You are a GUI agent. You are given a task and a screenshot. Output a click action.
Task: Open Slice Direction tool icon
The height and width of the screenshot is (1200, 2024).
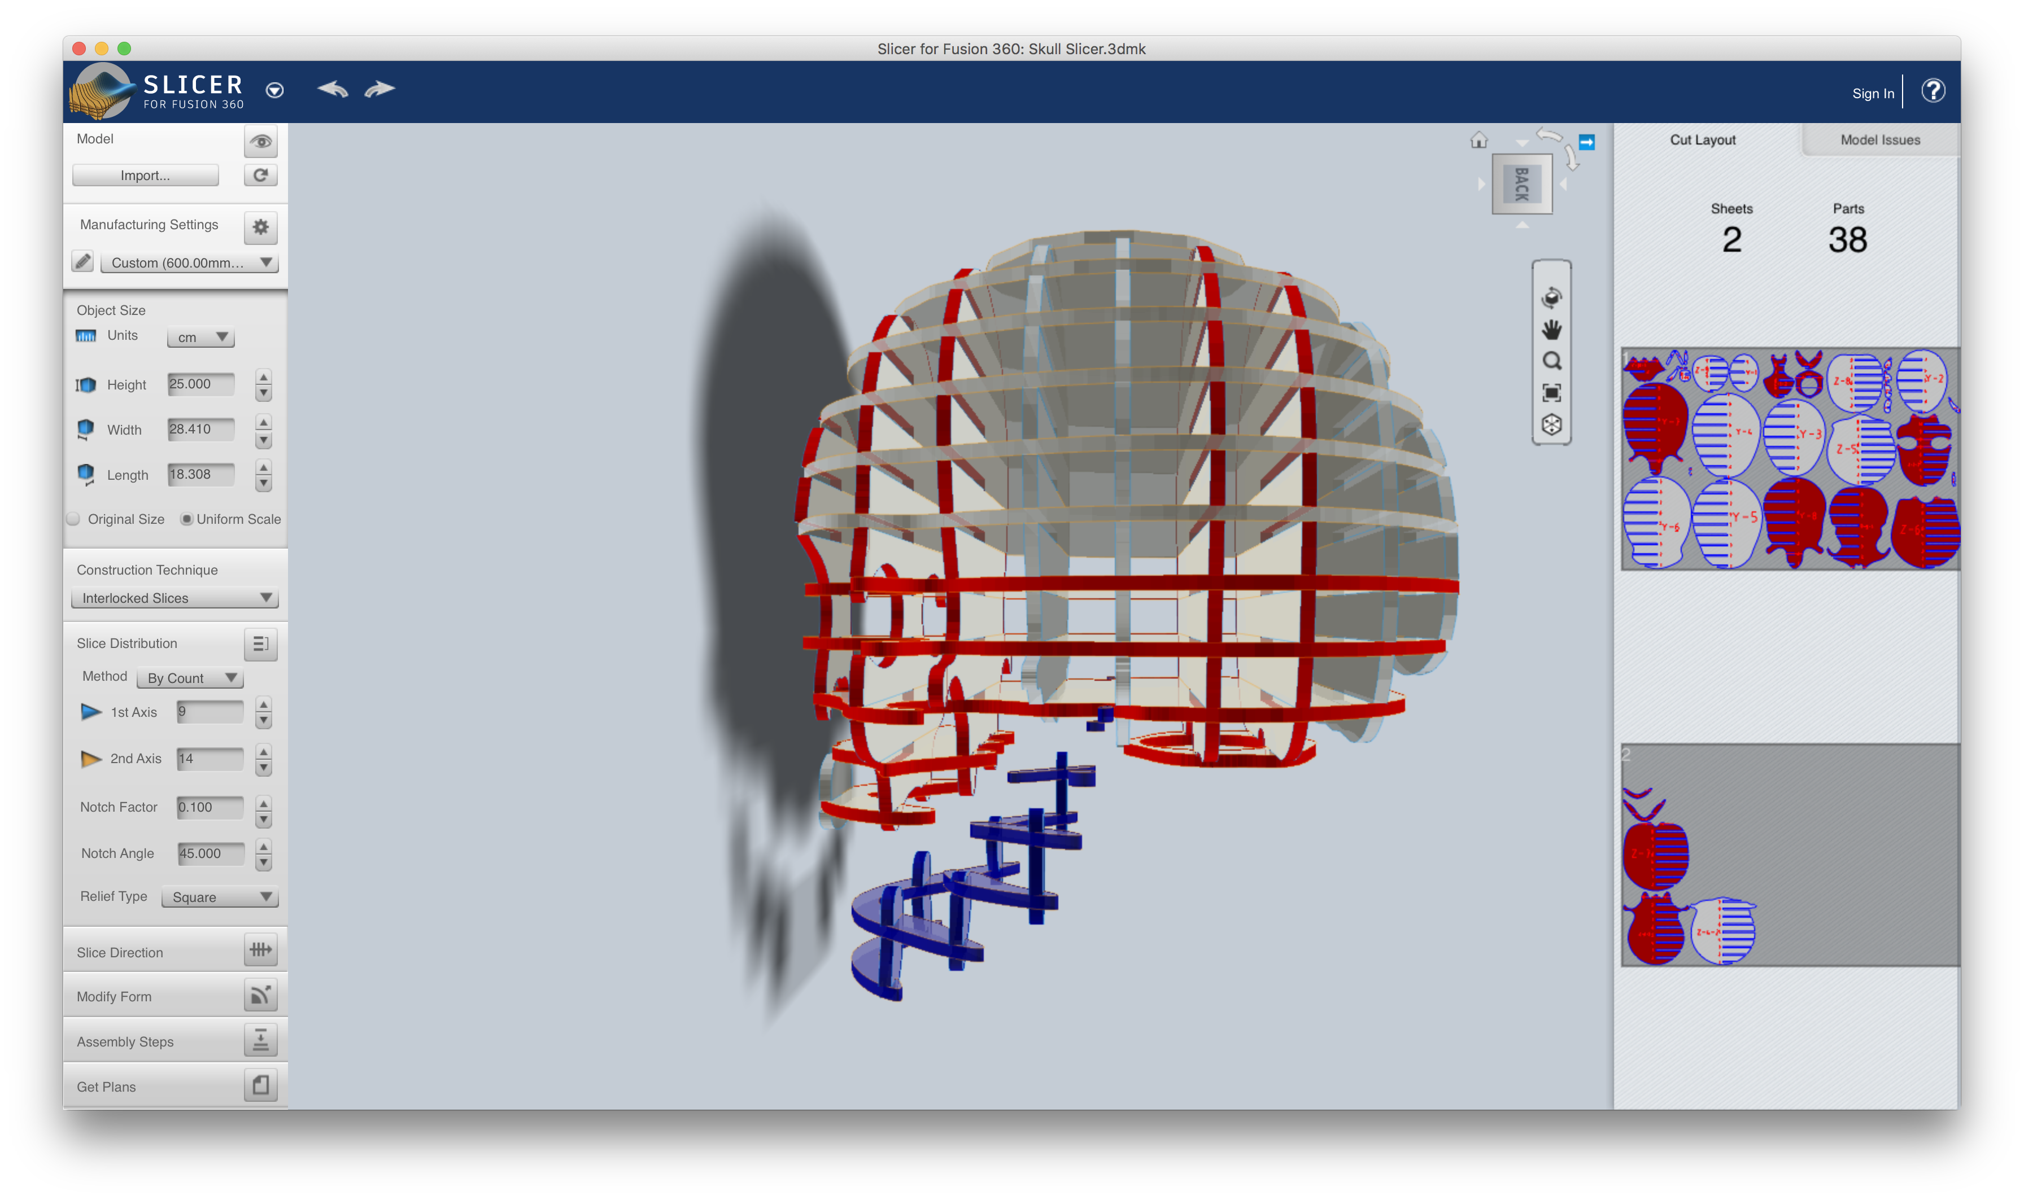click(260, 950)
